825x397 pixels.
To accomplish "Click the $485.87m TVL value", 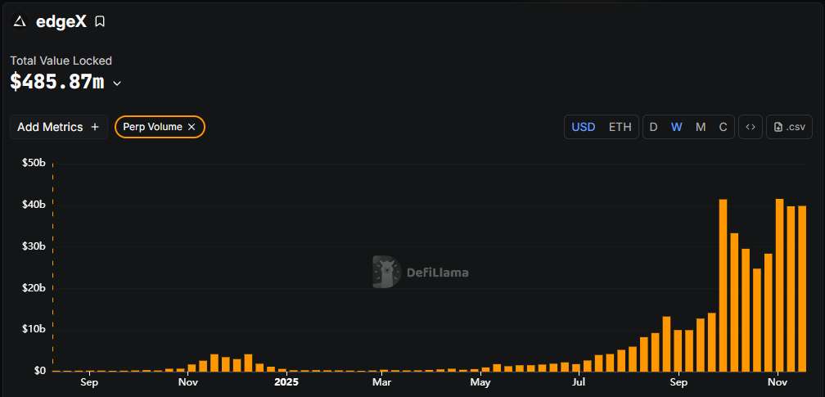I will [57, 82].
